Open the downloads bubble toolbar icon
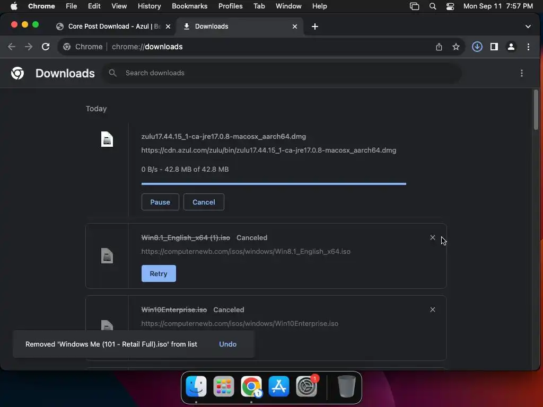The image size is (543, 407). click(x=477, y=47)
